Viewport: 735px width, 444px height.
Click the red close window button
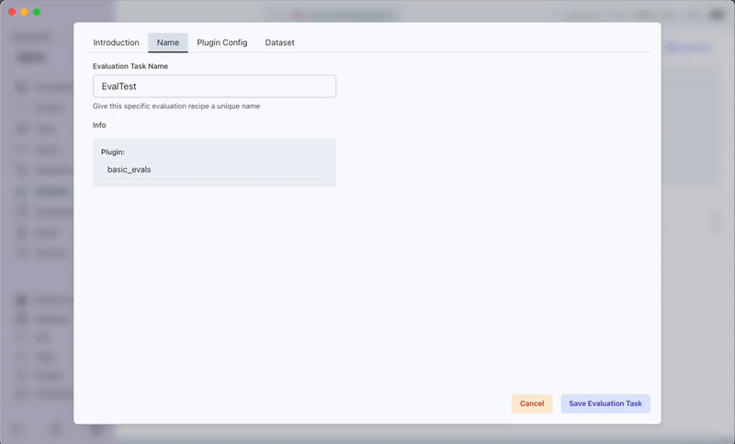(13, 12)
